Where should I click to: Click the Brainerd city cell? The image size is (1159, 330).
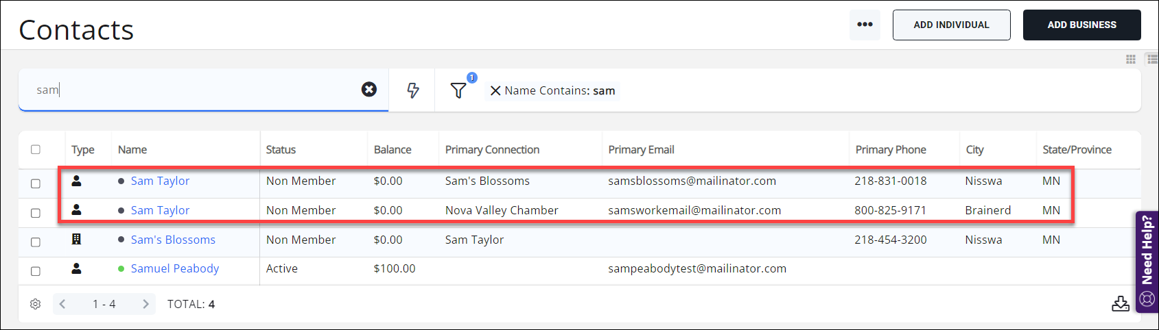point(987,210)
